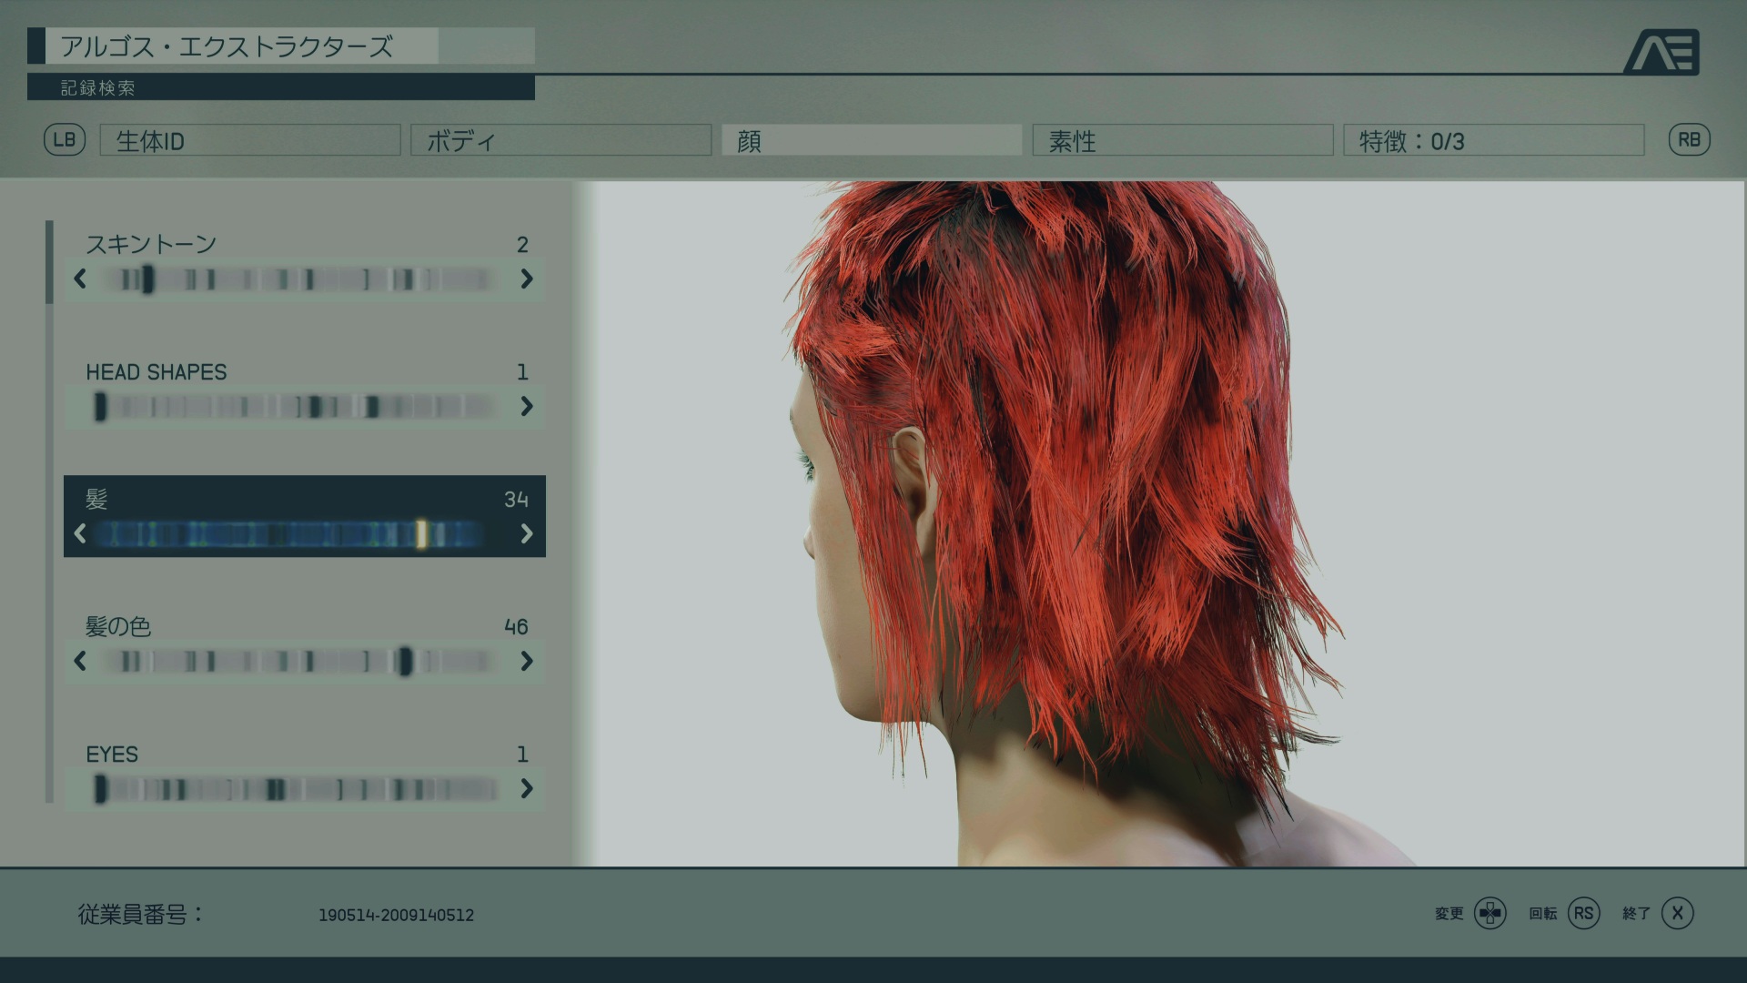Click the RS 回転 rotate icon

(1583, 913)
